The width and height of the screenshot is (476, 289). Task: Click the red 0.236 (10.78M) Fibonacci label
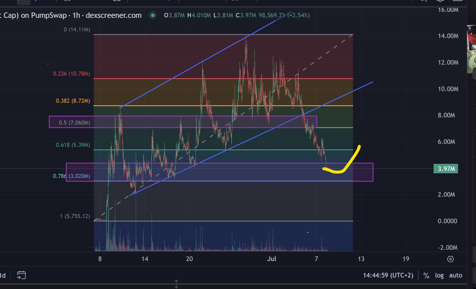click(71, 74)
